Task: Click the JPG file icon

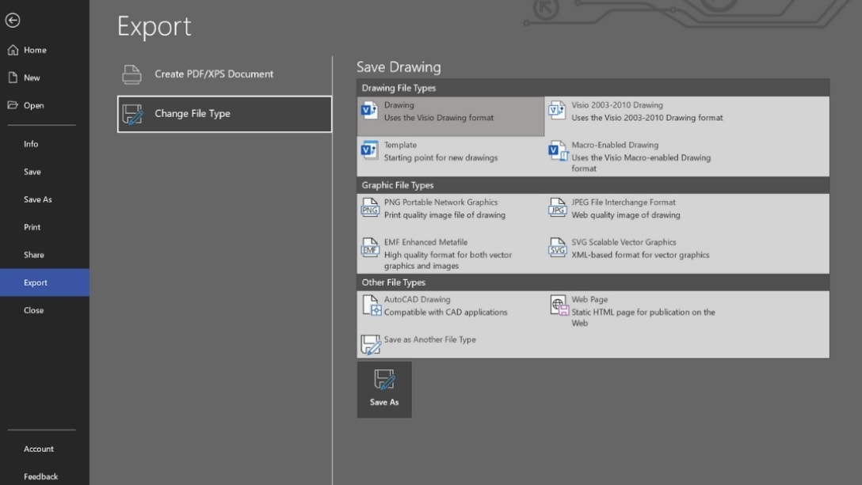Action: (x=558, y=207)
